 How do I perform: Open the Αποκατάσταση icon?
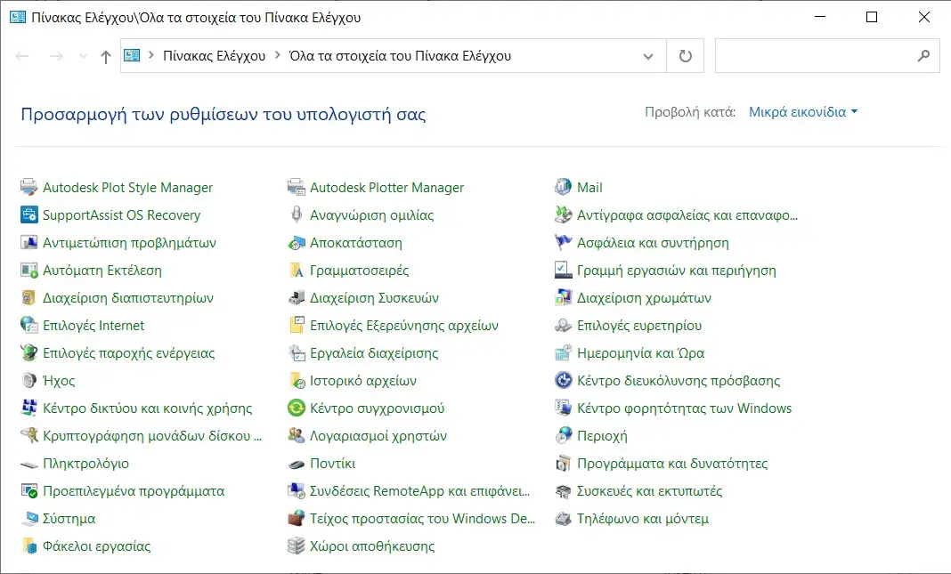coord(296,242)
